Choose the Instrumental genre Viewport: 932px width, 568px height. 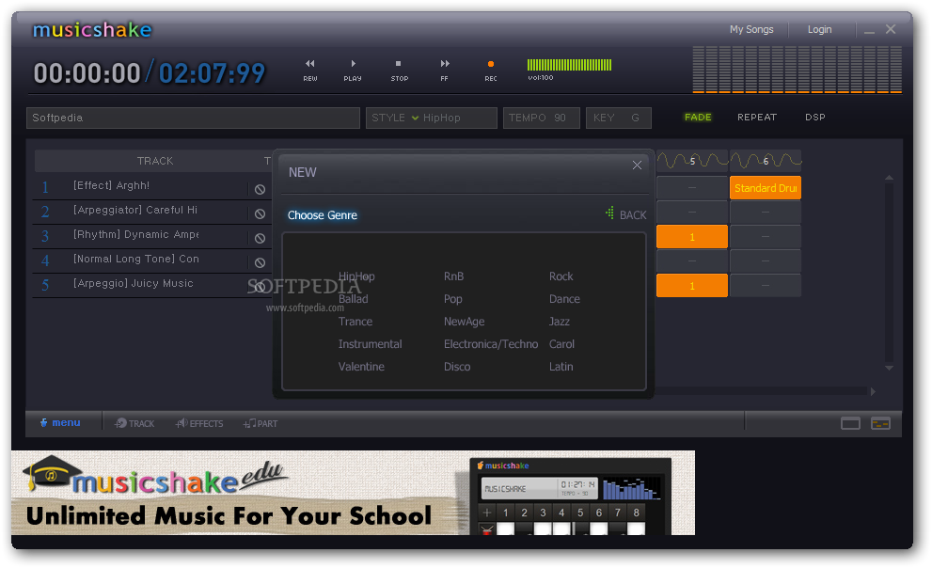point(370,344)
